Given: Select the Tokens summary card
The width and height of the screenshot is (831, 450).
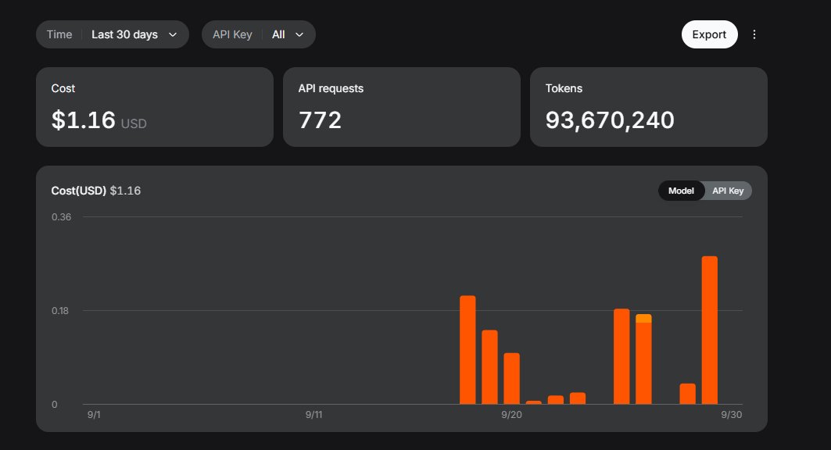Looking at the screenshot, I should [649, 107].
